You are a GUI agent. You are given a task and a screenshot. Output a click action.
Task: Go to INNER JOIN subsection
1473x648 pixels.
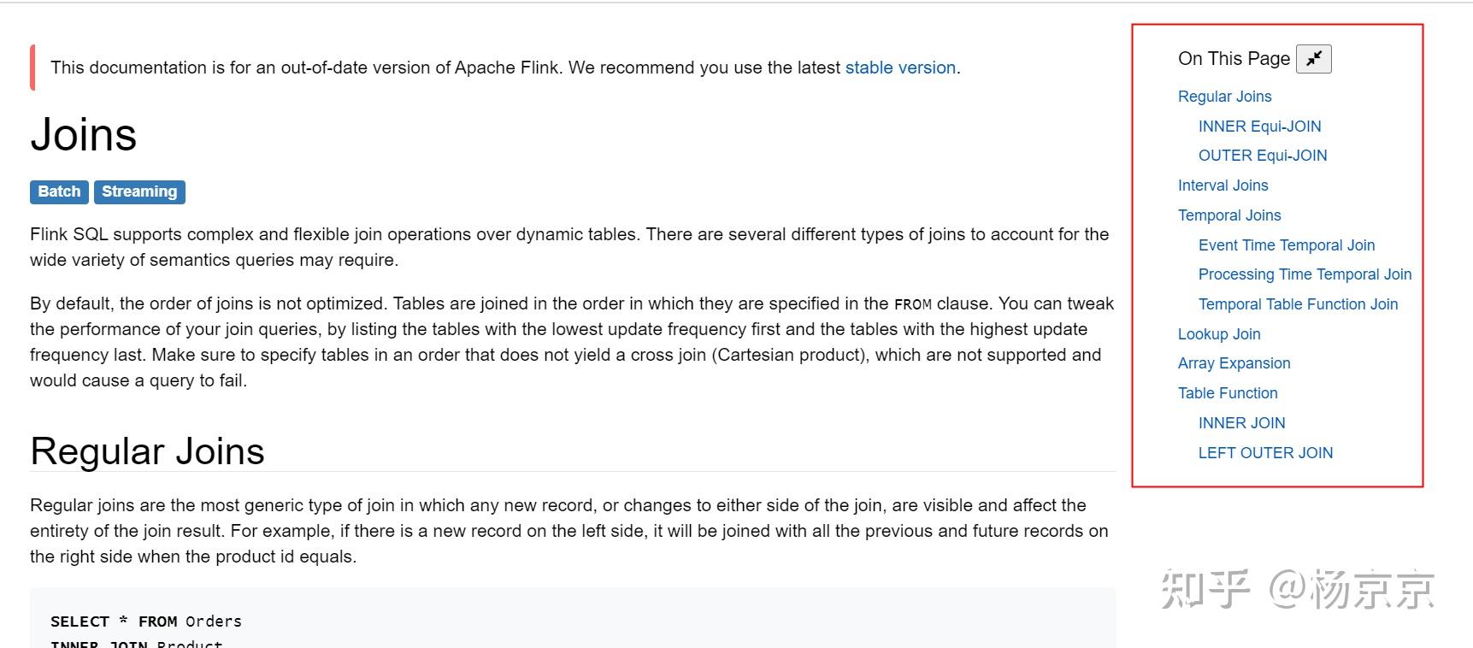(x=1241, y=423)
